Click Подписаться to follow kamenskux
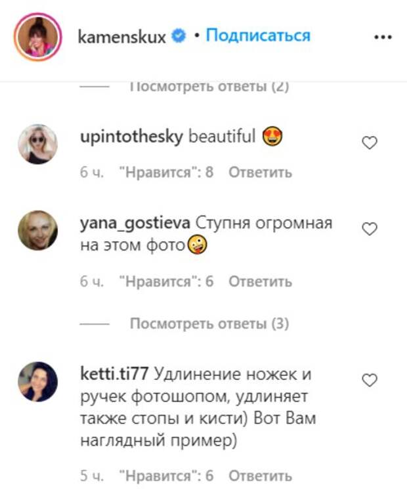This screenshot has width=407, height=489. (x=258, y=35)
